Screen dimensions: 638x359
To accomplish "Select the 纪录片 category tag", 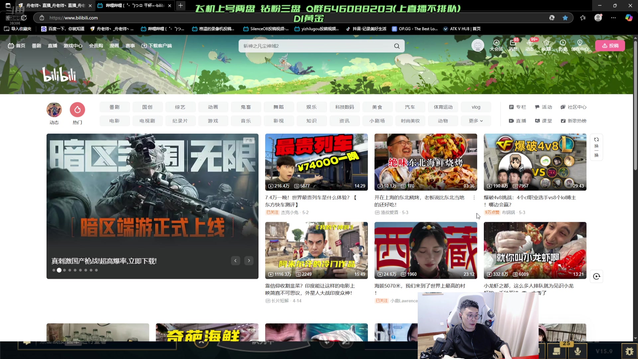I will pos(180,121).
